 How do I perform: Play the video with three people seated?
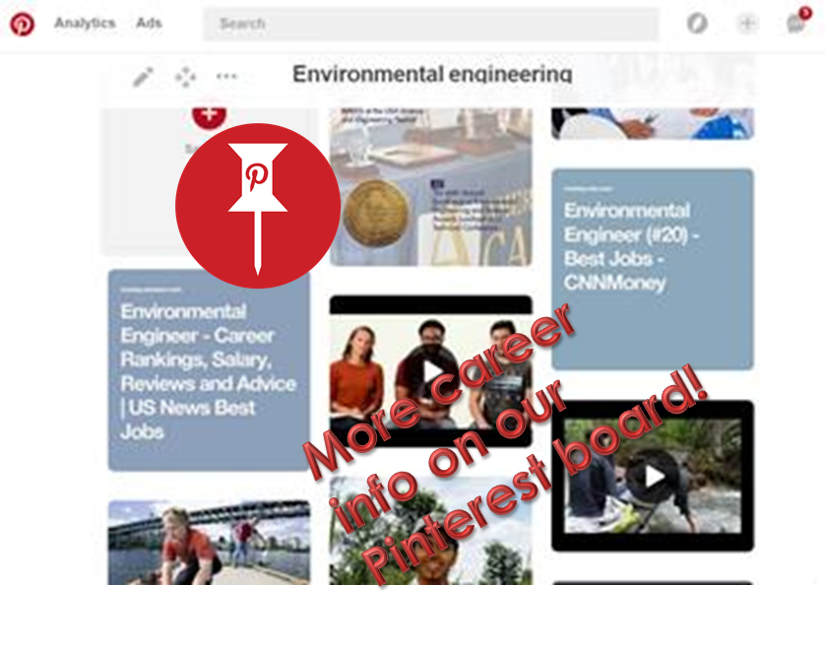[x=432, y=371]
